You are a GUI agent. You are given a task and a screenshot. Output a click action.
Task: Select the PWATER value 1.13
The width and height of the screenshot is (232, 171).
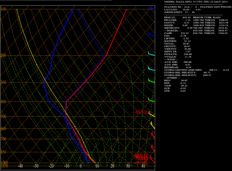[x=188, y=20]
